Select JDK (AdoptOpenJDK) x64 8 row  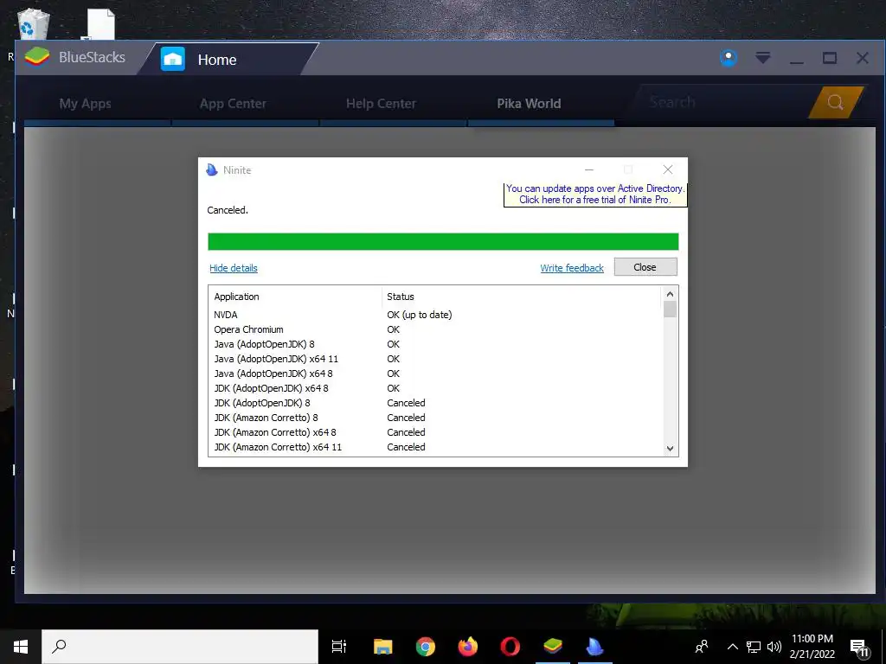[435, 388]
